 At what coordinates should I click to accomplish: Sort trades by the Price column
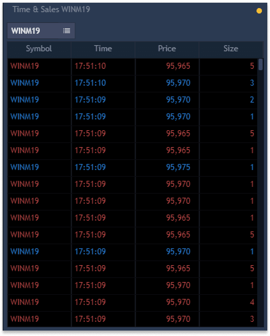(x=167, y=49)
